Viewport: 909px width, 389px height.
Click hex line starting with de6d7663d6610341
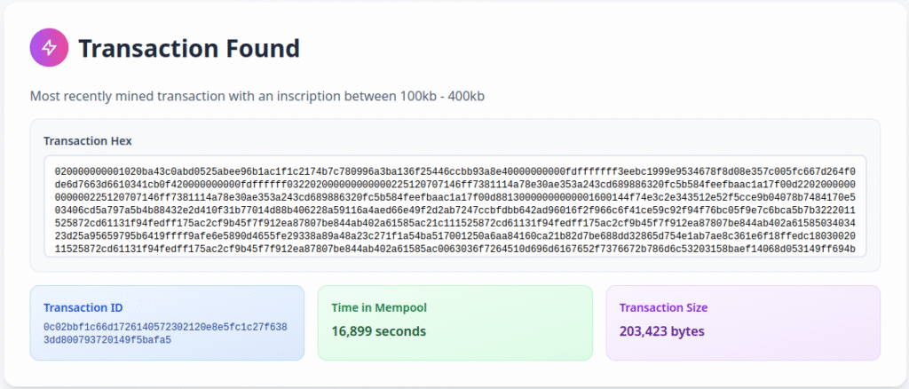[x=454, y=182]
